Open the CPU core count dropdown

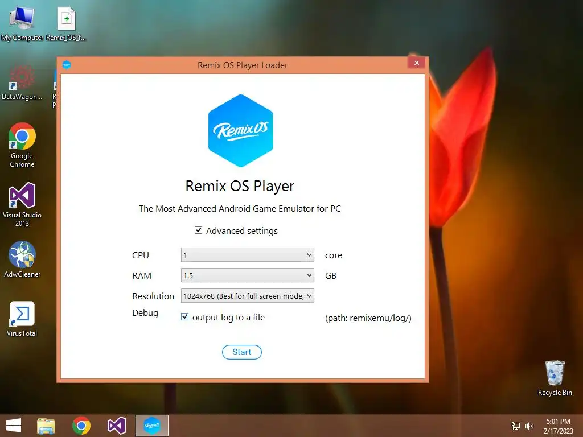(248, 255)
